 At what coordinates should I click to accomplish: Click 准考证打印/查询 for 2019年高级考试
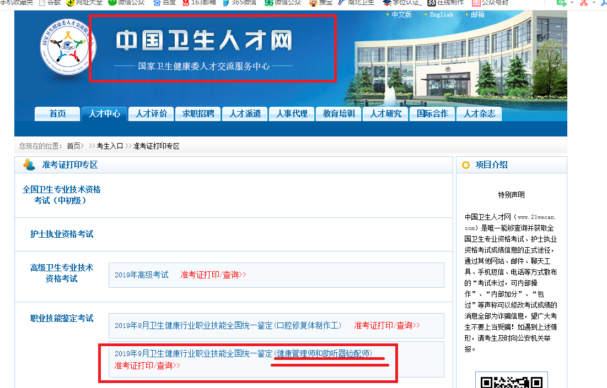213,275
